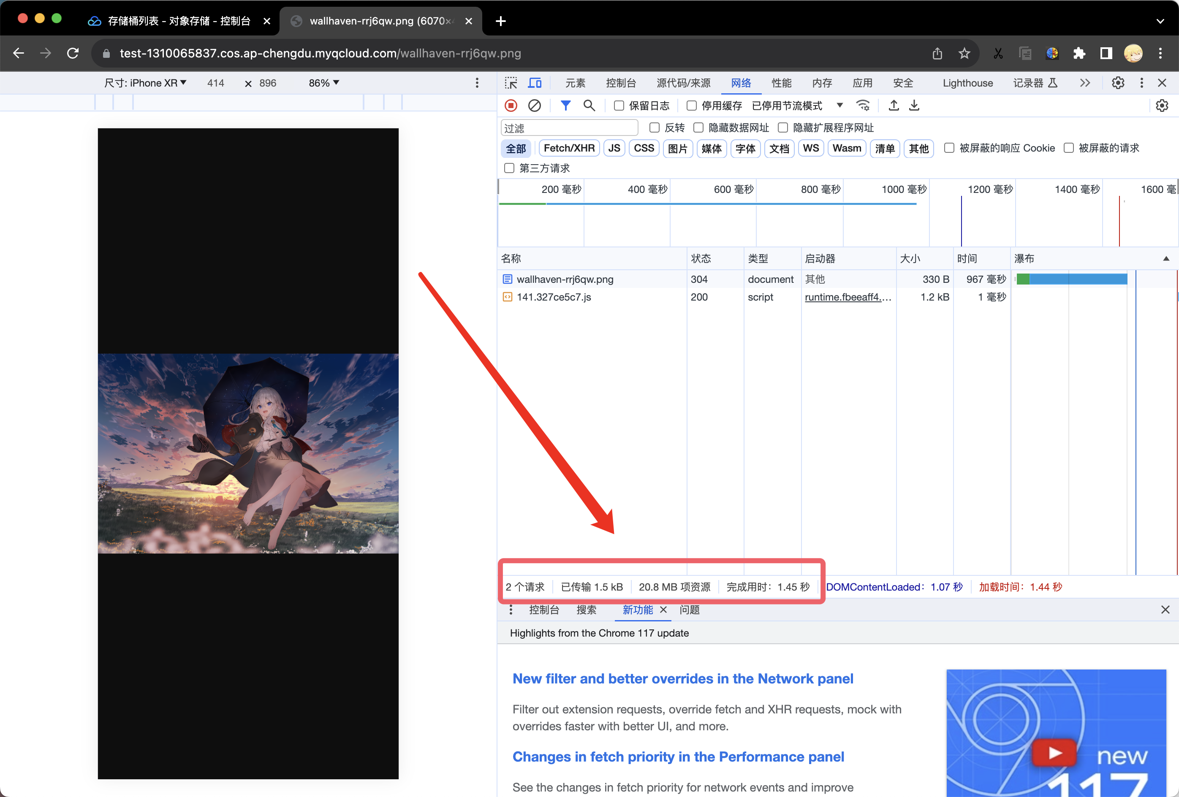This screenshot has width=1179, height=797.
Task: Toggle the browser side panel
Action: tap(1106, 53)
